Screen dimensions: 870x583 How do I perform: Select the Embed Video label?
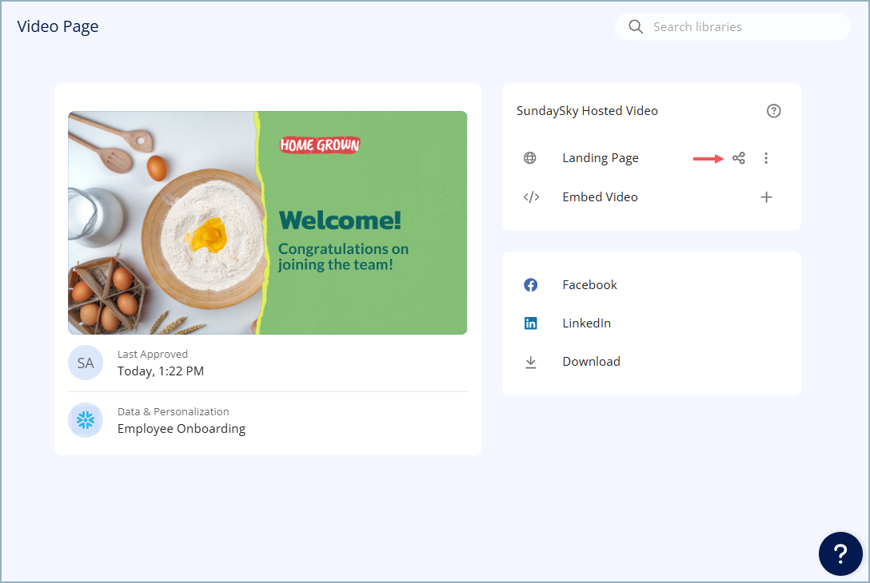(600, 196)
